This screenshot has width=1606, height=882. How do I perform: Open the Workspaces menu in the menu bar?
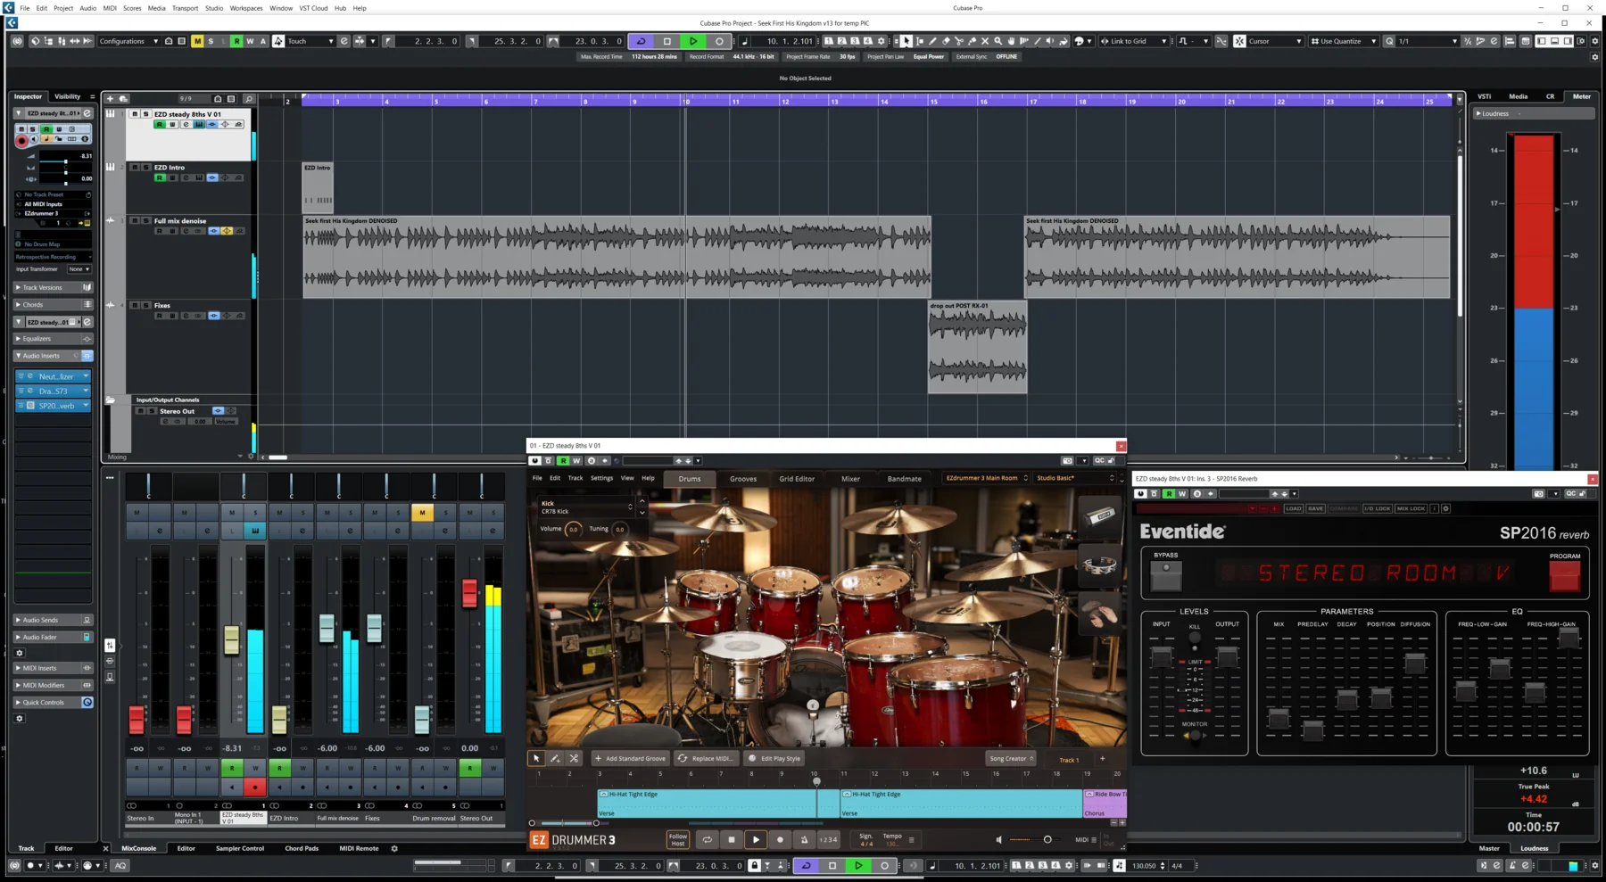pos(246,8)
